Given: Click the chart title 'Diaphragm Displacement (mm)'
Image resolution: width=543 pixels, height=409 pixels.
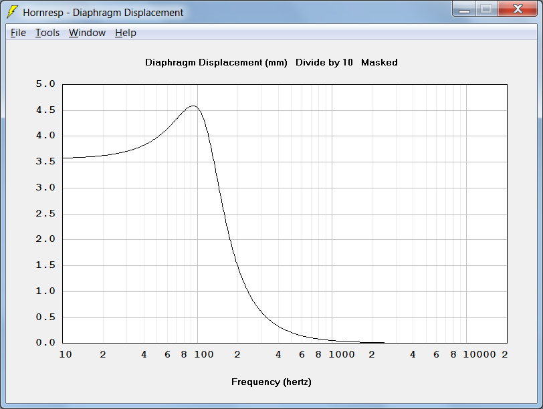Looking at the screenshot, I should click(216, 62).
